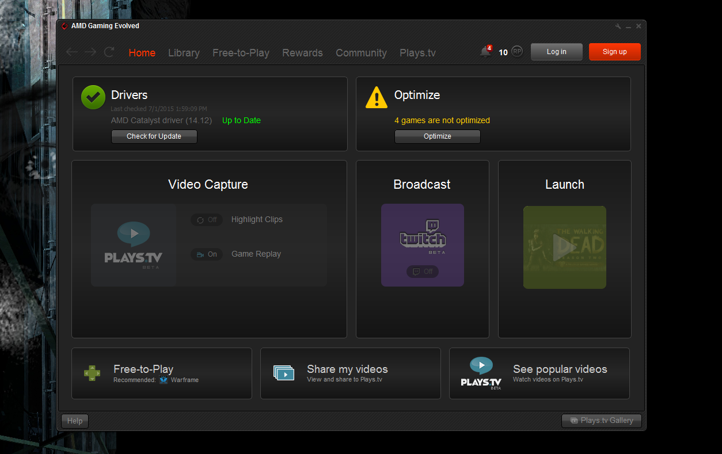Click the Video Capture heading
The height and width of the screenshot is (454, 722).
(x=208, y=184)
